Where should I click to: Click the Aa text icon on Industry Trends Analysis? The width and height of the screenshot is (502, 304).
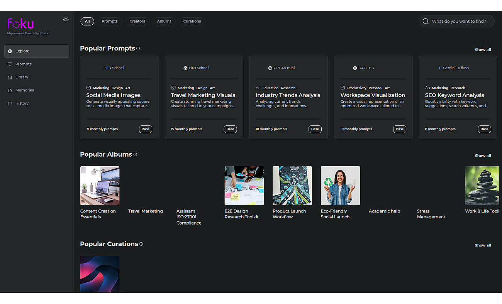[x=258, y=88]
